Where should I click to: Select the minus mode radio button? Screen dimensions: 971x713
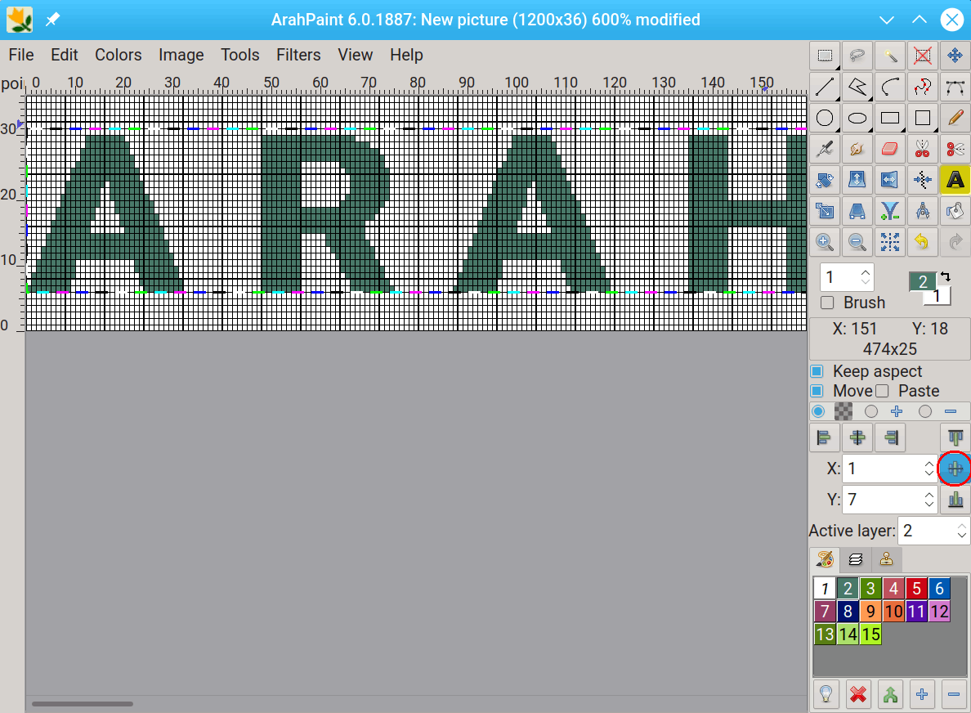click(x=925, y=411)
